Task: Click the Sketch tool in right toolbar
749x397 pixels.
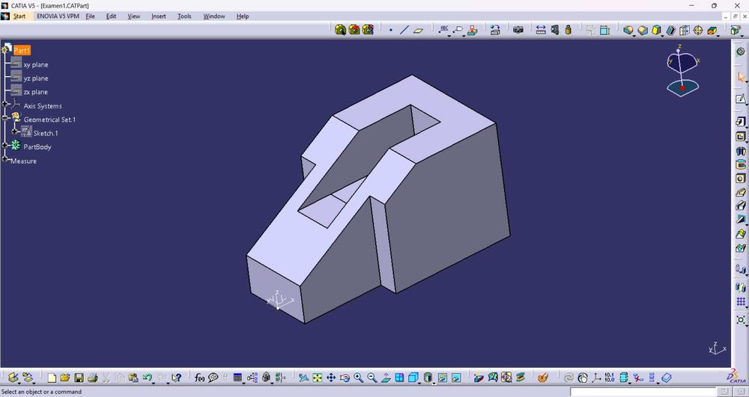Action: click(741, 99)
